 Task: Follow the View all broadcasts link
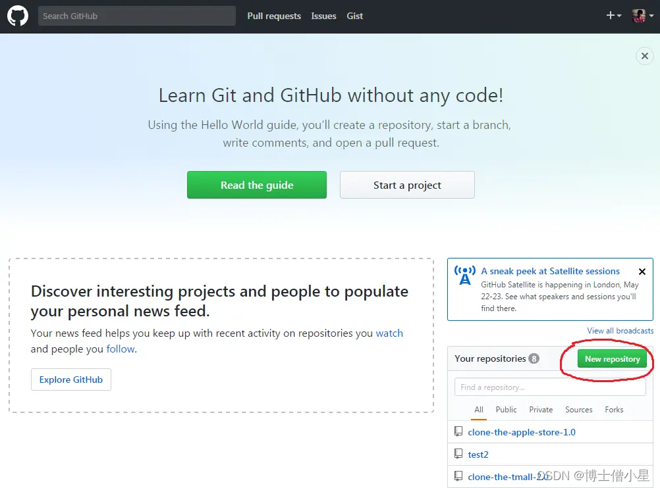point(620,330)
